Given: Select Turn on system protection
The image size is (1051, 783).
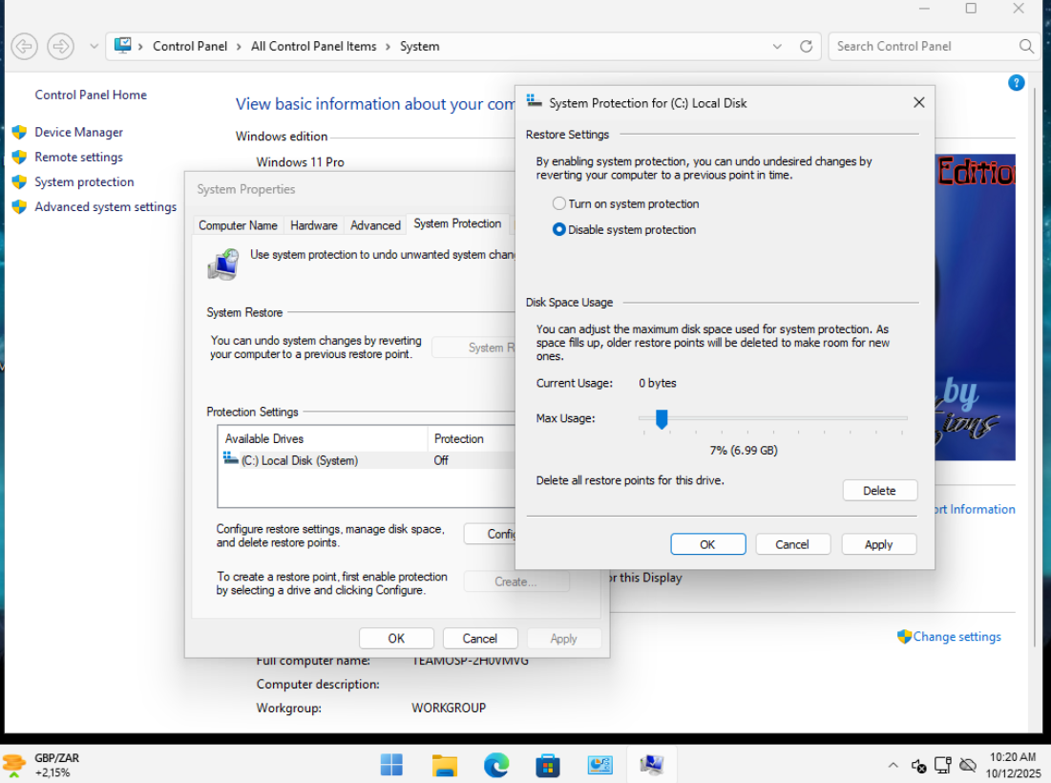Looking at the screenshot, I should pyautogui.click(x=559, y=203).
